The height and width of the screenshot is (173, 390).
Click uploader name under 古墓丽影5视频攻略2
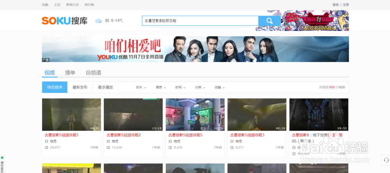(x=115, y=141)
